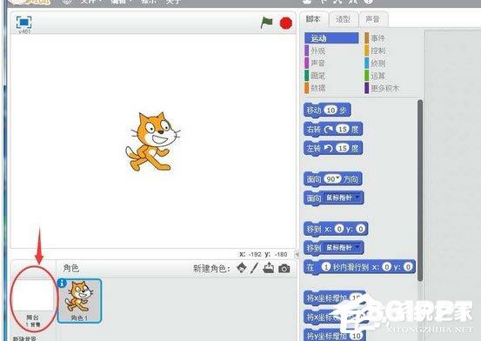Click the red stop sign button
This screenshot has width=481, height=341.
(x=286, y=23)
